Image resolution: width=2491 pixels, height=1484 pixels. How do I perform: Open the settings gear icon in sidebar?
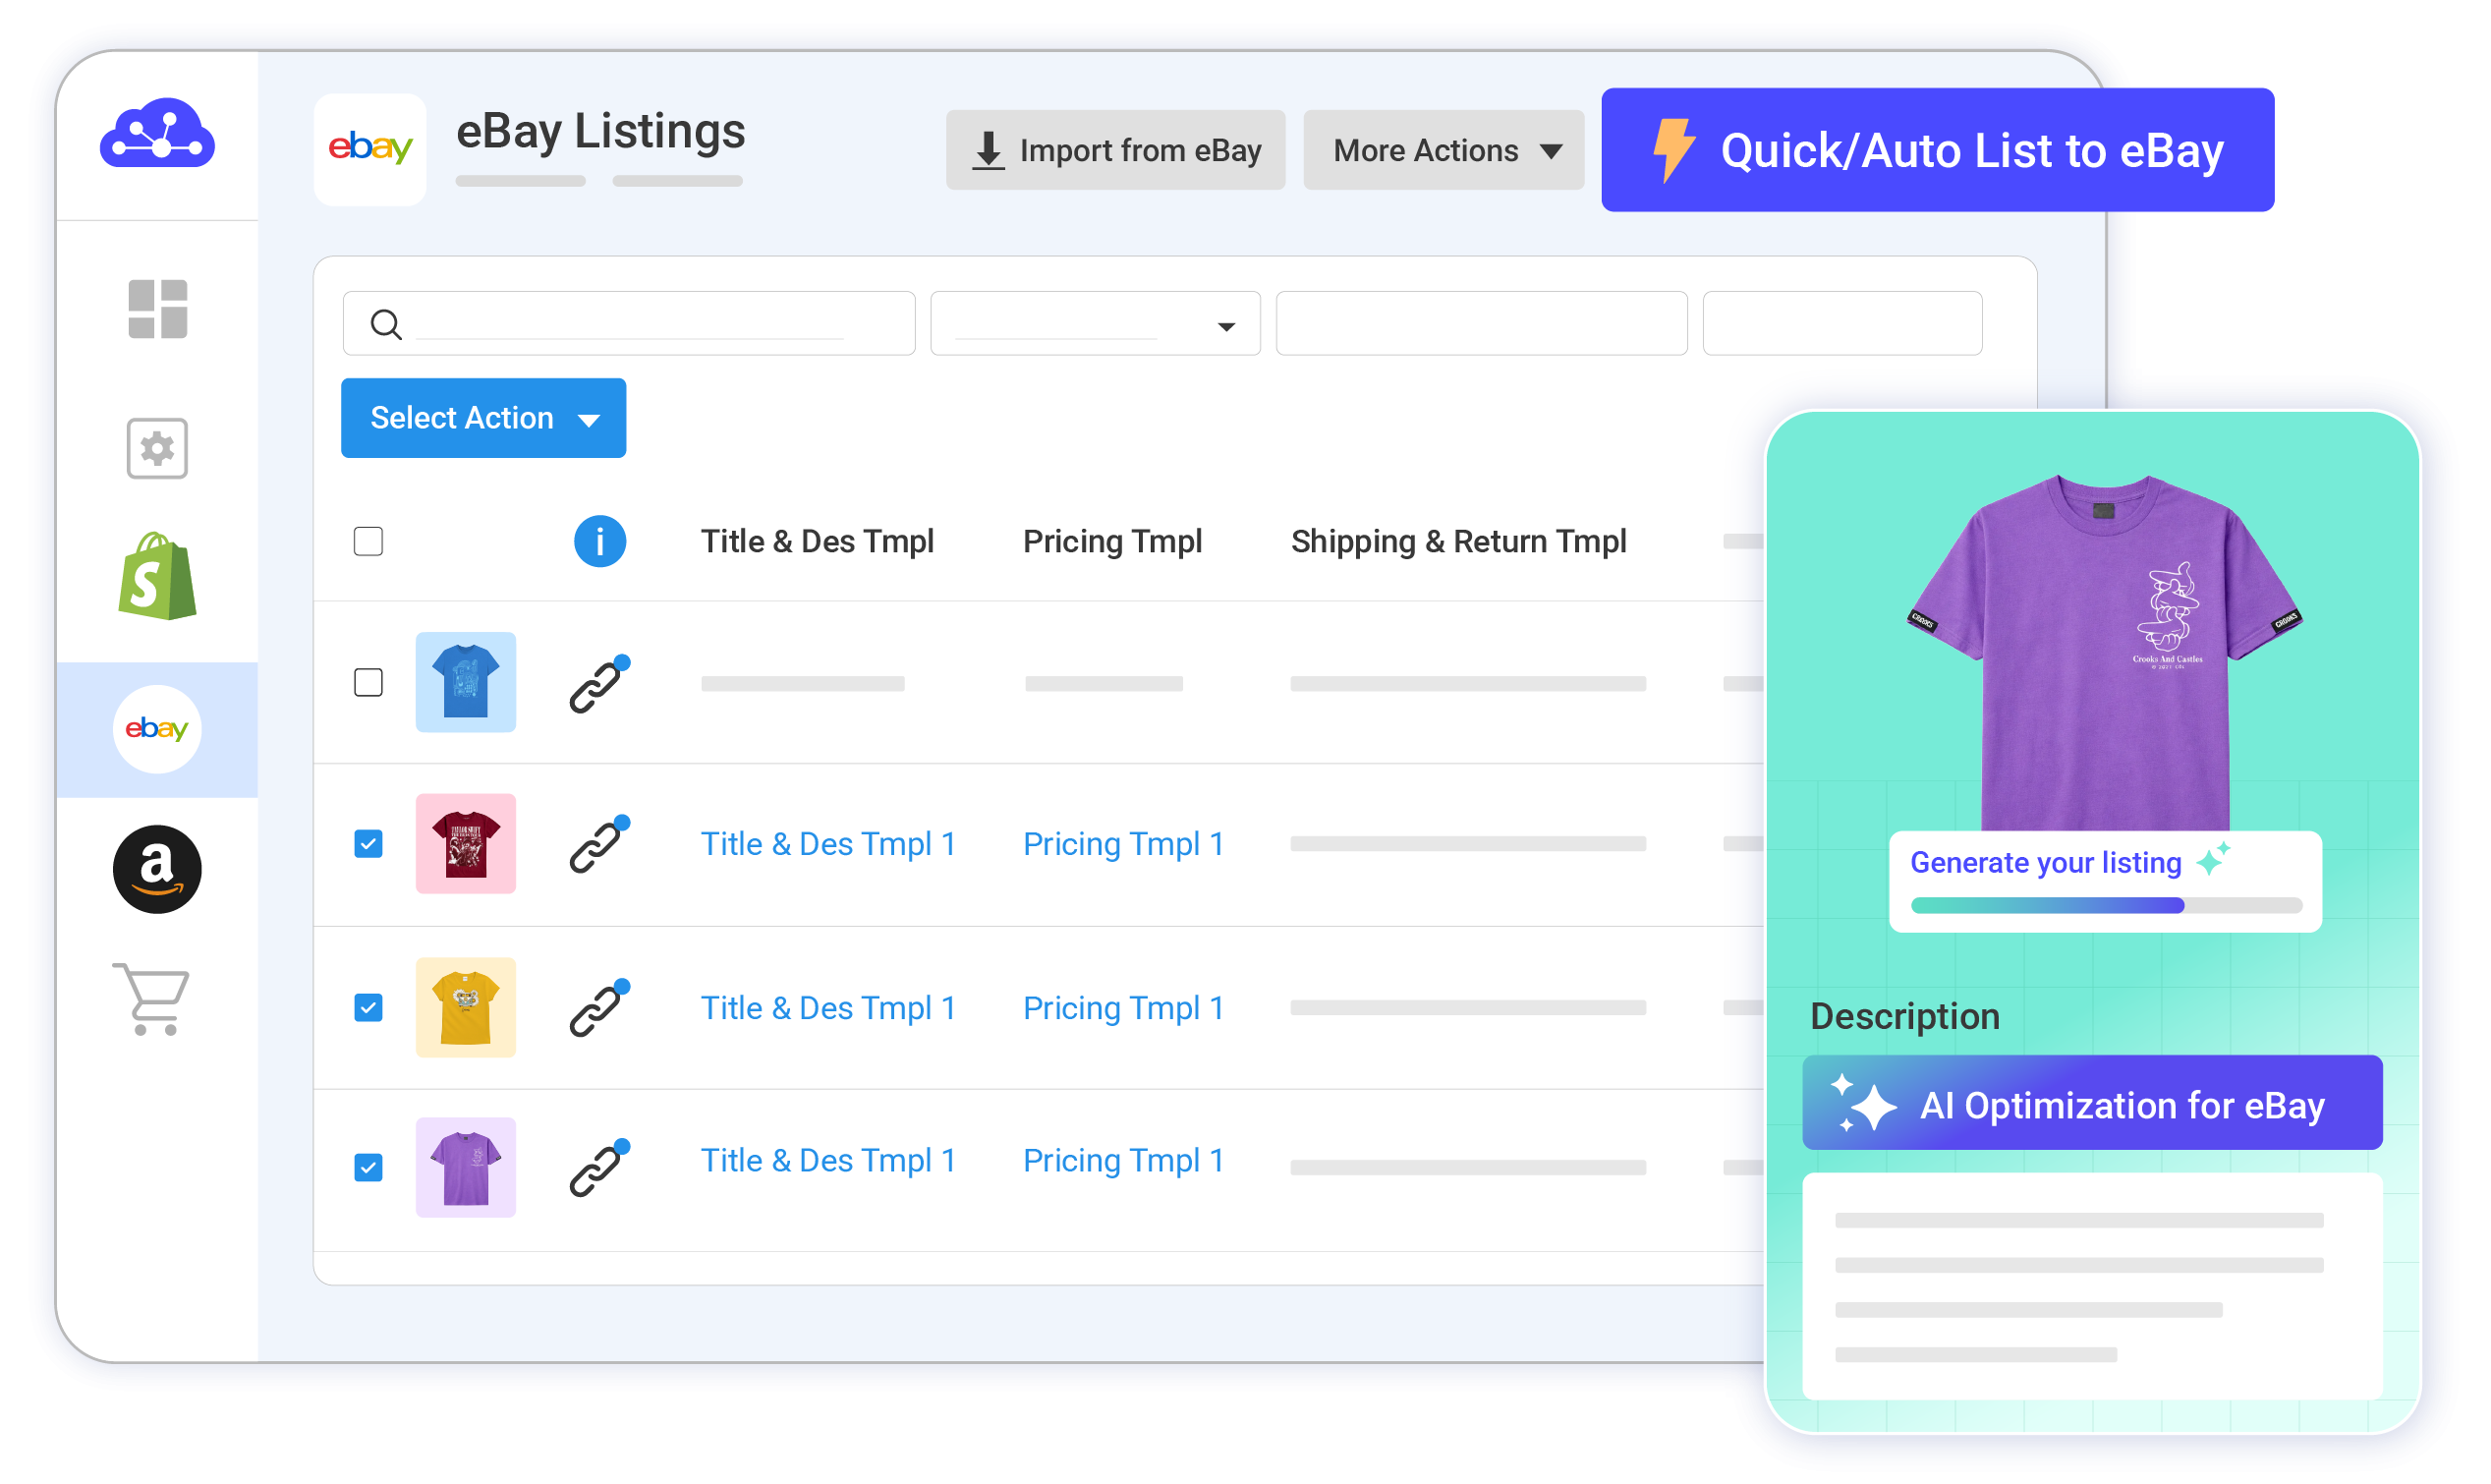tap(158, 450)
